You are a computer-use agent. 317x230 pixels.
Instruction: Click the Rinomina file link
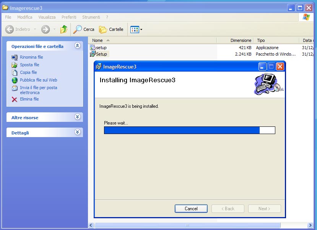click(31, 57)
